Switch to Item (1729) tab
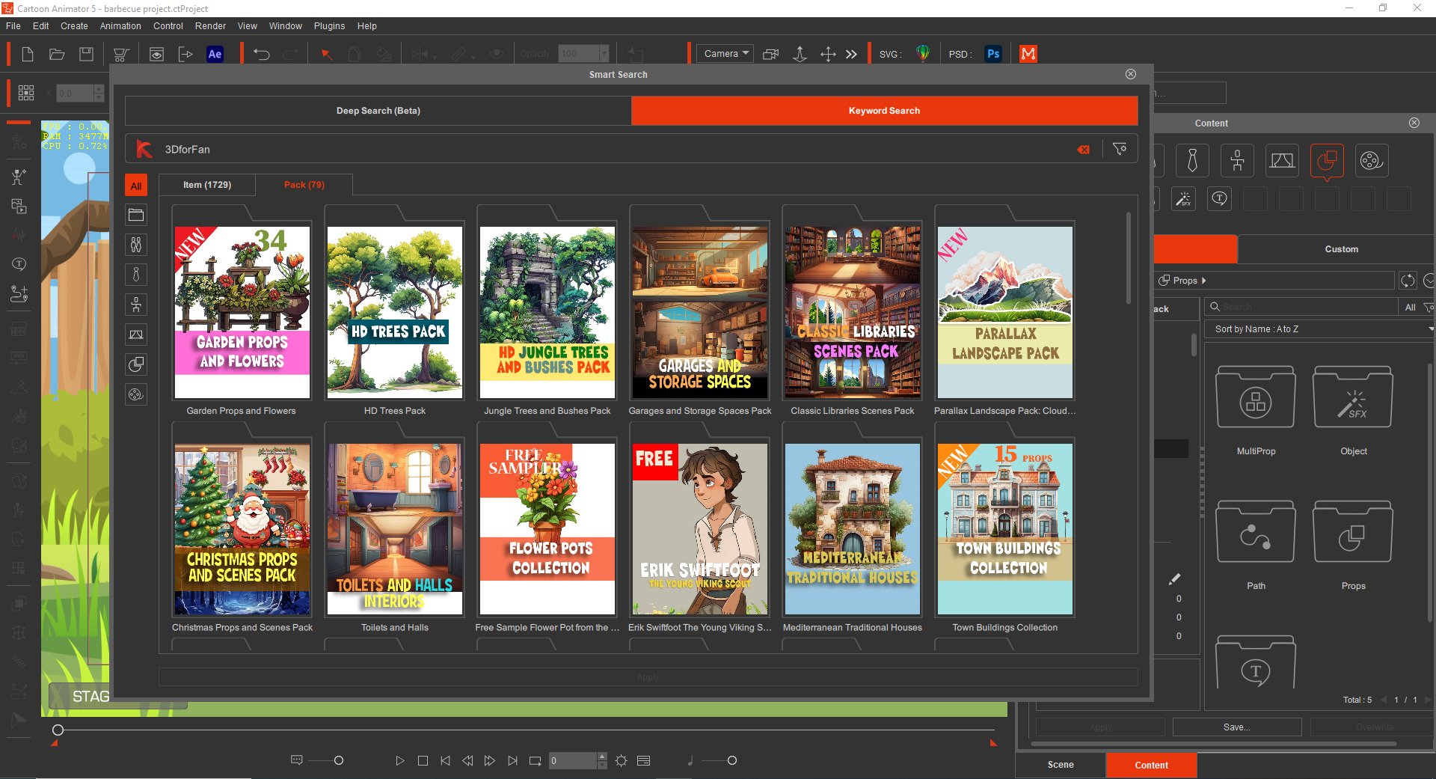Image resolution: width=1436 pixels, height=779 pixels. 207,185
